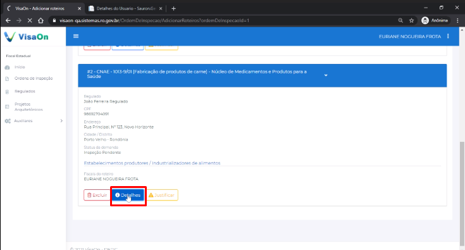Stop loading the page

30,20
